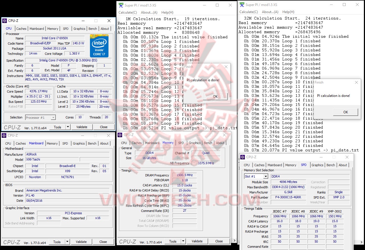Click Close in Mainboard window

[103, 242]
